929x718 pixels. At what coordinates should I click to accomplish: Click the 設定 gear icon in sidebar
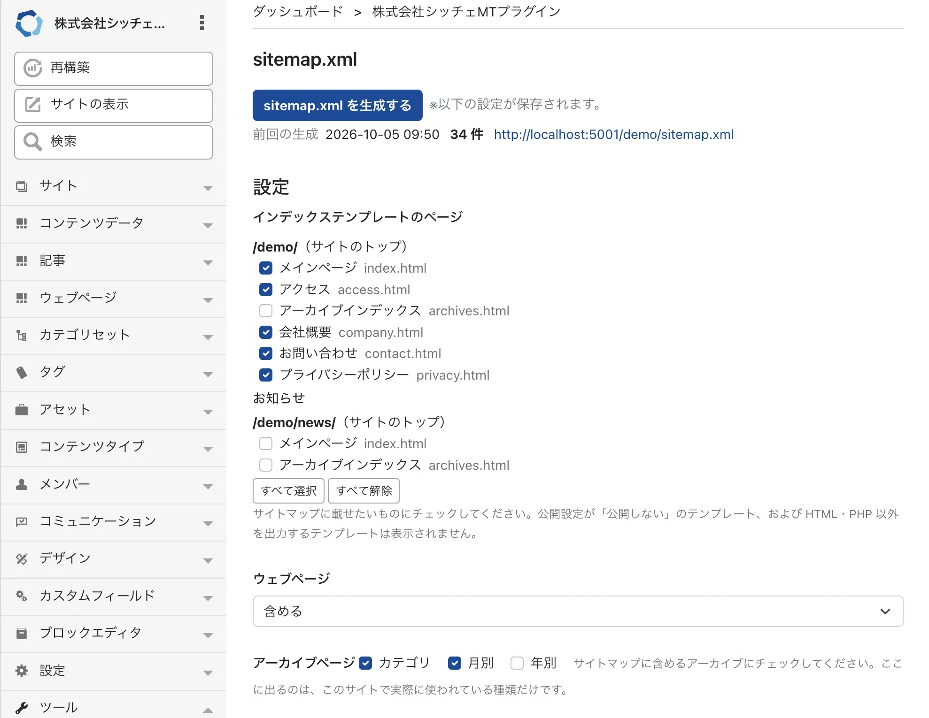point(22,671)
